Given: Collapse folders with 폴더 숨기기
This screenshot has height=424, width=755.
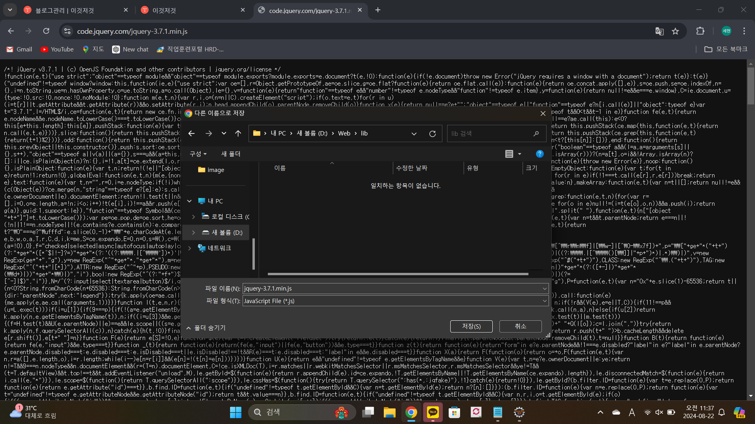Looking at the screenshot, I should 206,328.
